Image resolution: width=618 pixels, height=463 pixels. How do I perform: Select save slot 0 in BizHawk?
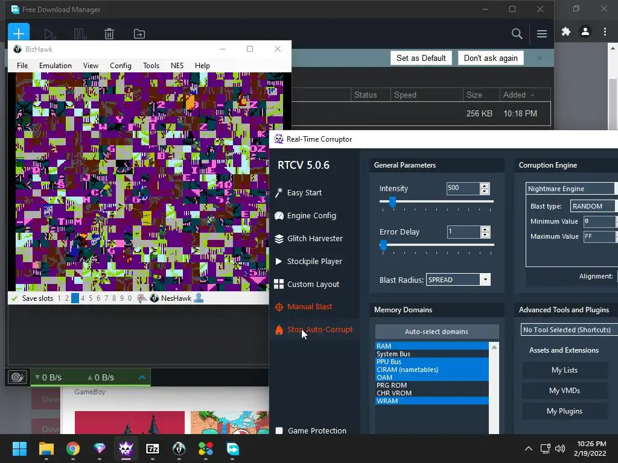pos(130,298)
